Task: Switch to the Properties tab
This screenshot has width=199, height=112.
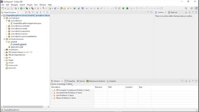Action: pos(70,81)
